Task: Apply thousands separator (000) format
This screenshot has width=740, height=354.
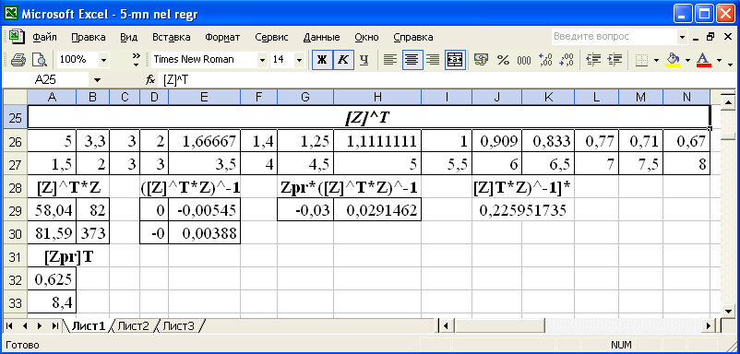Action: point(524,60)
